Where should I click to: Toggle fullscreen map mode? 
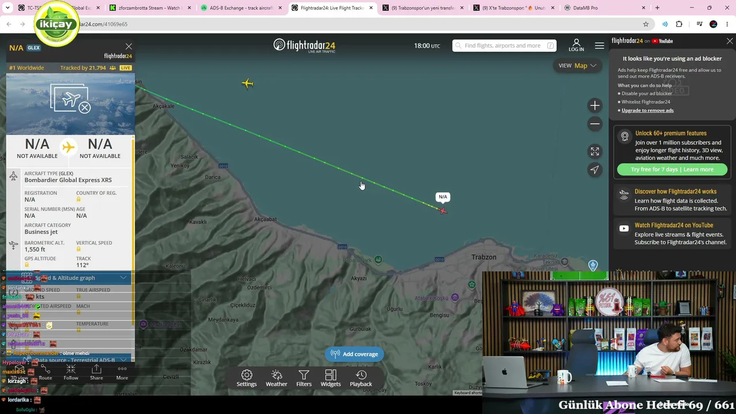pyautogui.click(x=595, y=151)
